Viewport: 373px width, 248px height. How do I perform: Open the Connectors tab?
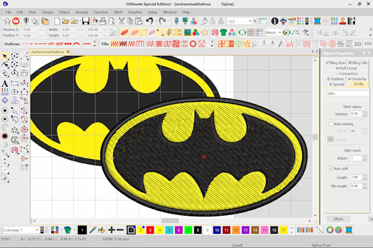pos(346,73)
